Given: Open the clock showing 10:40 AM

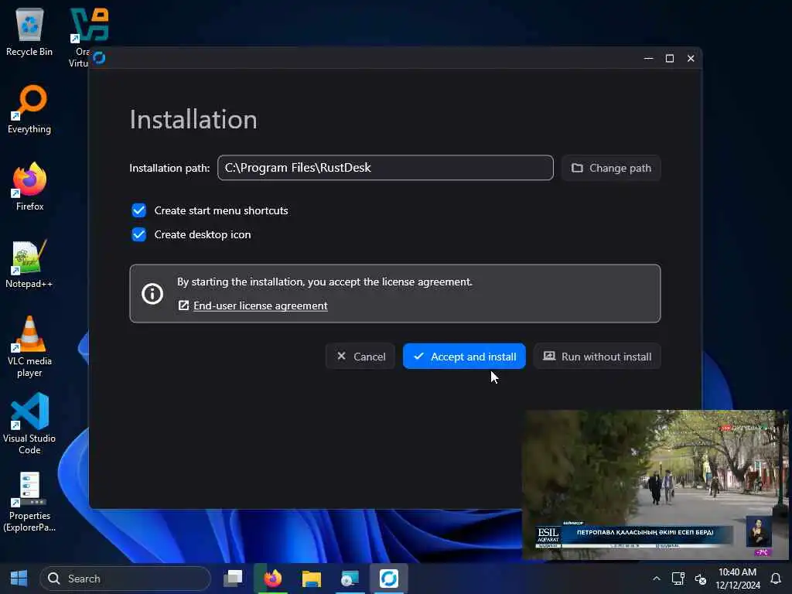Looking at the screenshot, I should point(737,579).
